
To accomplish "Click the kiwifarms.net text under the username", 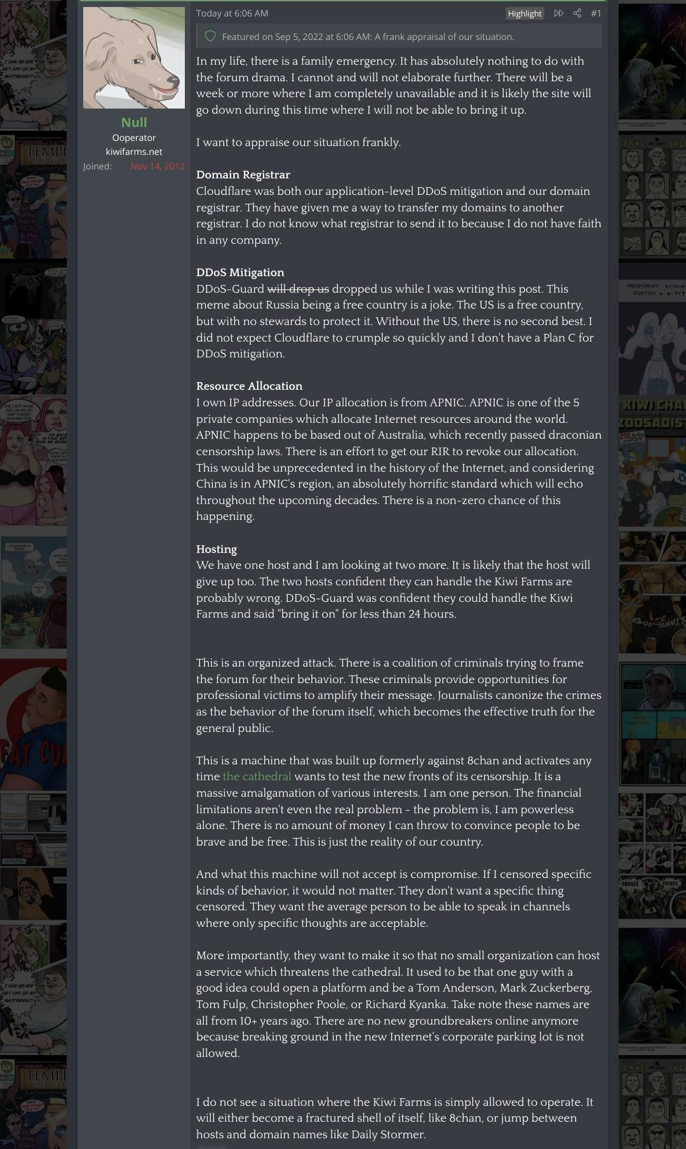I will (134, 152).
